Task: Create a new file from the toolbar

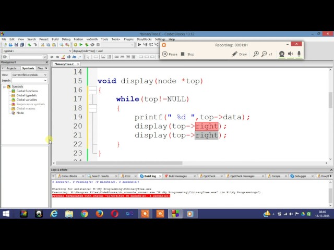Action: click(5, 45)
